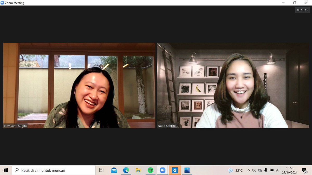Open the volume control in tray
The width and height of the screenshot is (312, 175).
pos(254,170)
